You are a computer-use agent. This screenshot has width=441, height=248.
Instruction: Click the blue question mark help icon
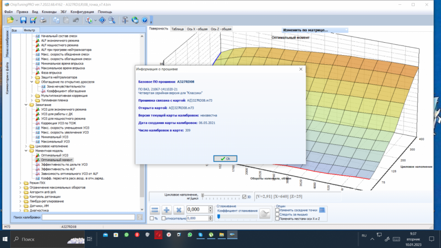pos(144,20)
